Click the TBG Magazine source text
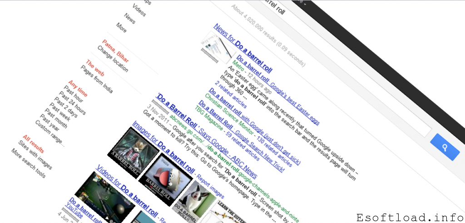 [209, 118]
